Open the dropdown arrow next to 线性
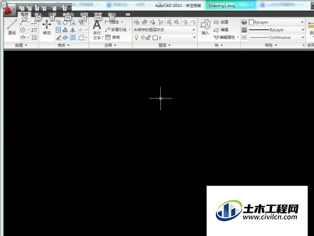314x236 pixels. (x=122, y=22)
